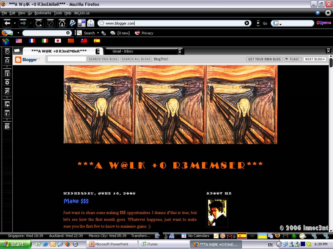The width and height of the screenshot is (333, 249).
Task: Click the PayPal toolbar icon
Action: point(73,23)
